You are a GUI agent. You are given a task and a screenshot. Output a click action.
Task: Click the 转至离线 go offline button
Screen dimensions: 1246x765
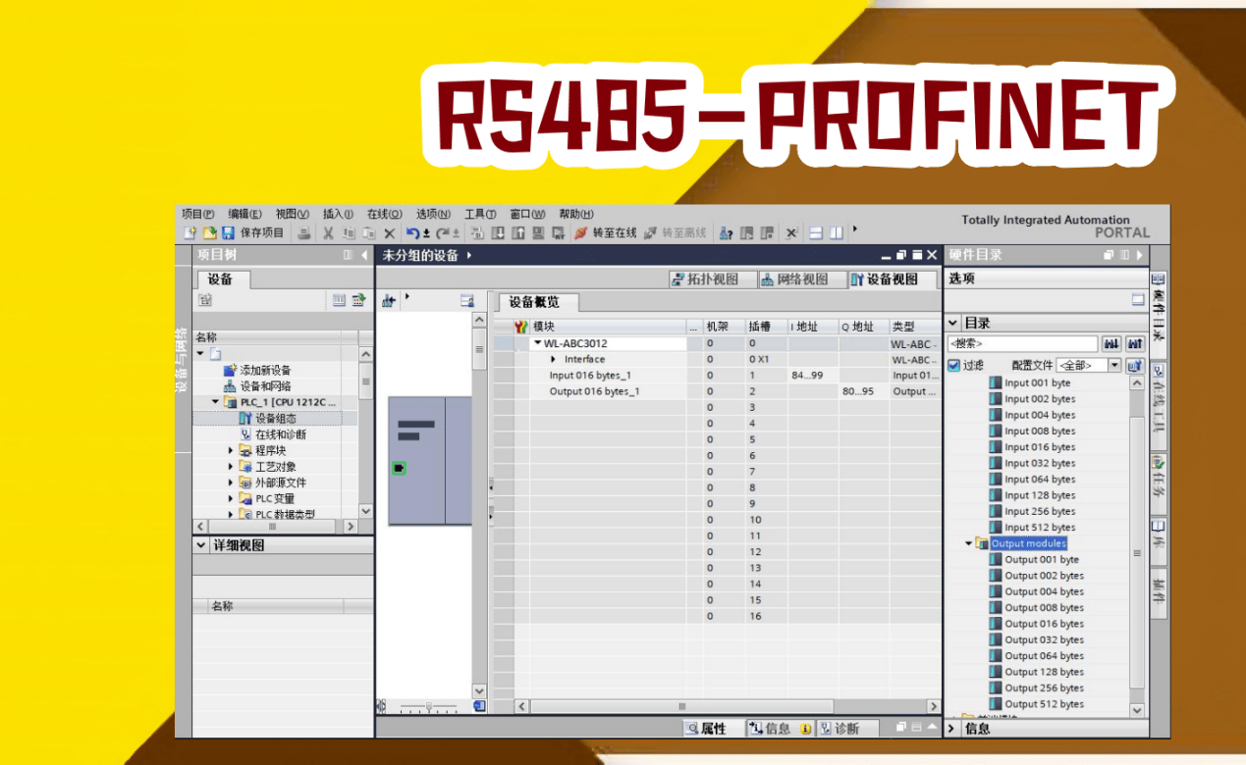click(x=676, y=233)
